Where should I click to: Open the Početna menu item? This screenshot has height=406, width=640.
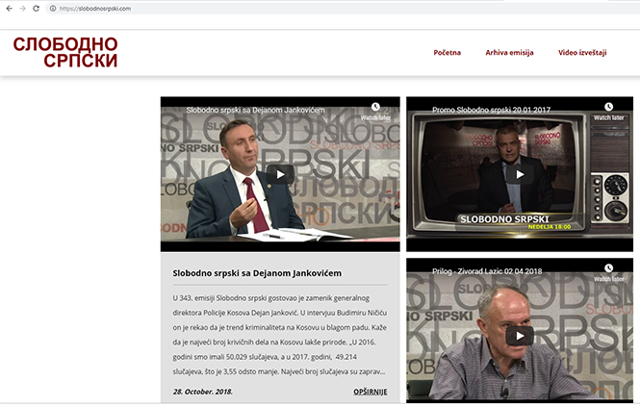(447, 52)
